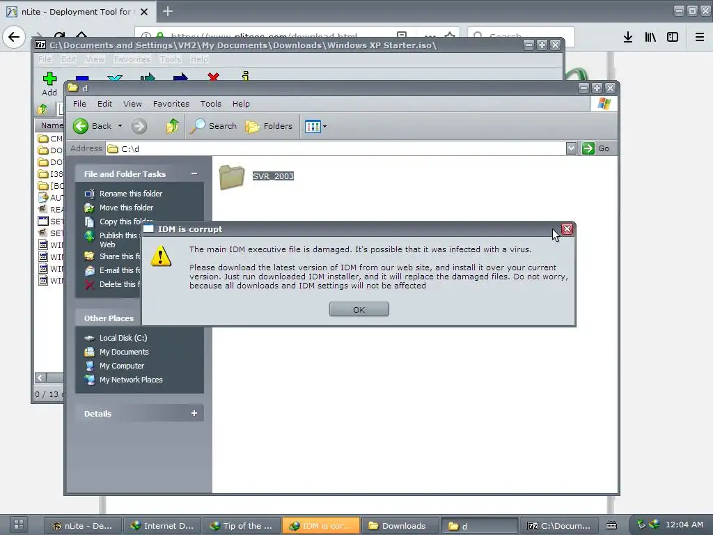Open My Network Places link
The width and height of the screenshot is (713, 535).
coord(131,380)
